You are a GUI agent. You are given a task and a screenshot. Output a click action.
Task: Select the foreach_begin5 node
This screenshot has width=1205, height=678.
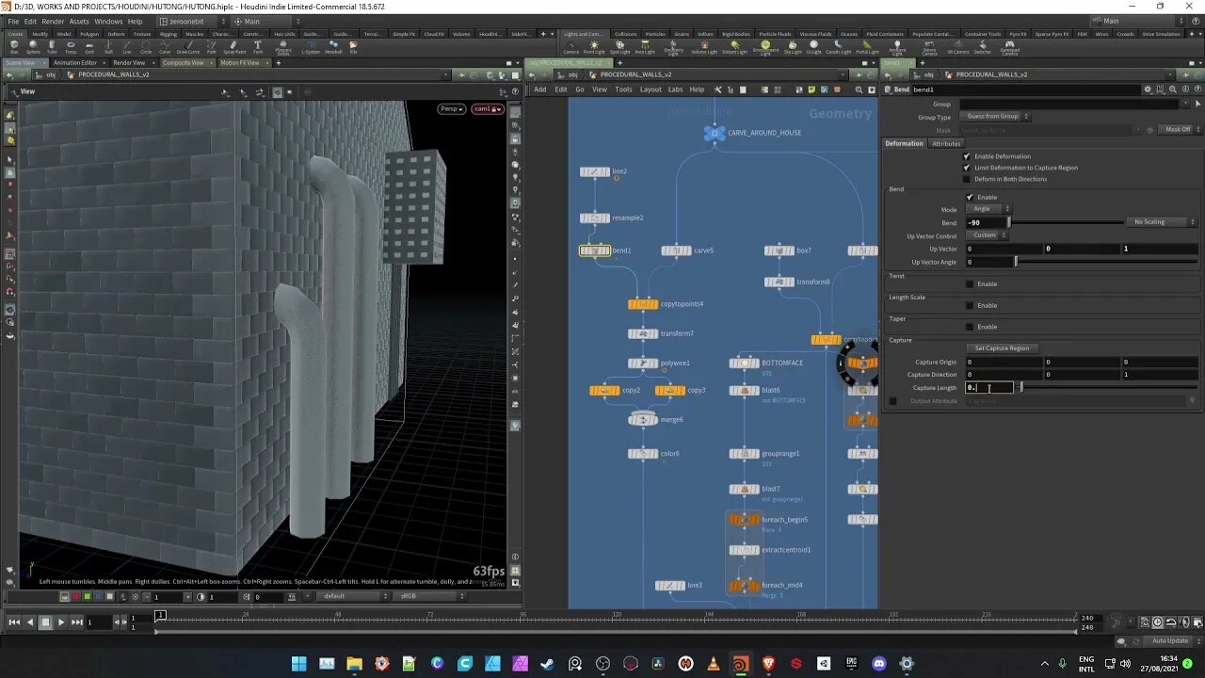point(744,520)
